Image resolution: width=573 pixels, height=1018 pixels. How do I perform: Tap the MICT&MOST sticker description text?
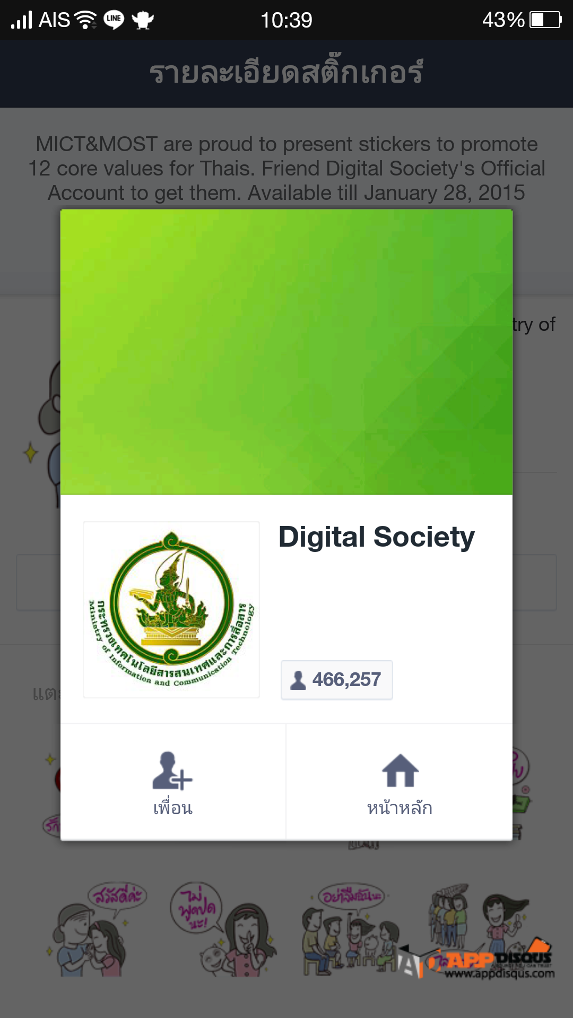pyautogui.click(x=286, y=168)
